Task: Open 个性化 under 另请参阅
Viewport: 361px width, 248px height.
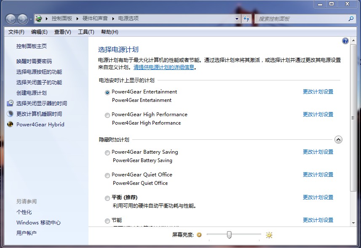Action: 24,212
